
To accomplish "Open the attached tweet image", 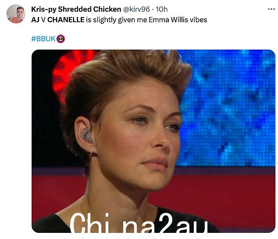I will click(x=153, y=141).
